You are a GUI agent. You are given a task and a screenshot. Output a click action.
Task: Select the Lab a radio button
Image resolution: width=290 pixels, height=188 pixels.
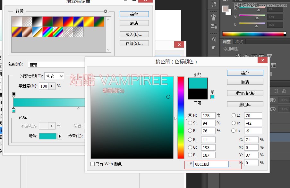click(234, 123)
